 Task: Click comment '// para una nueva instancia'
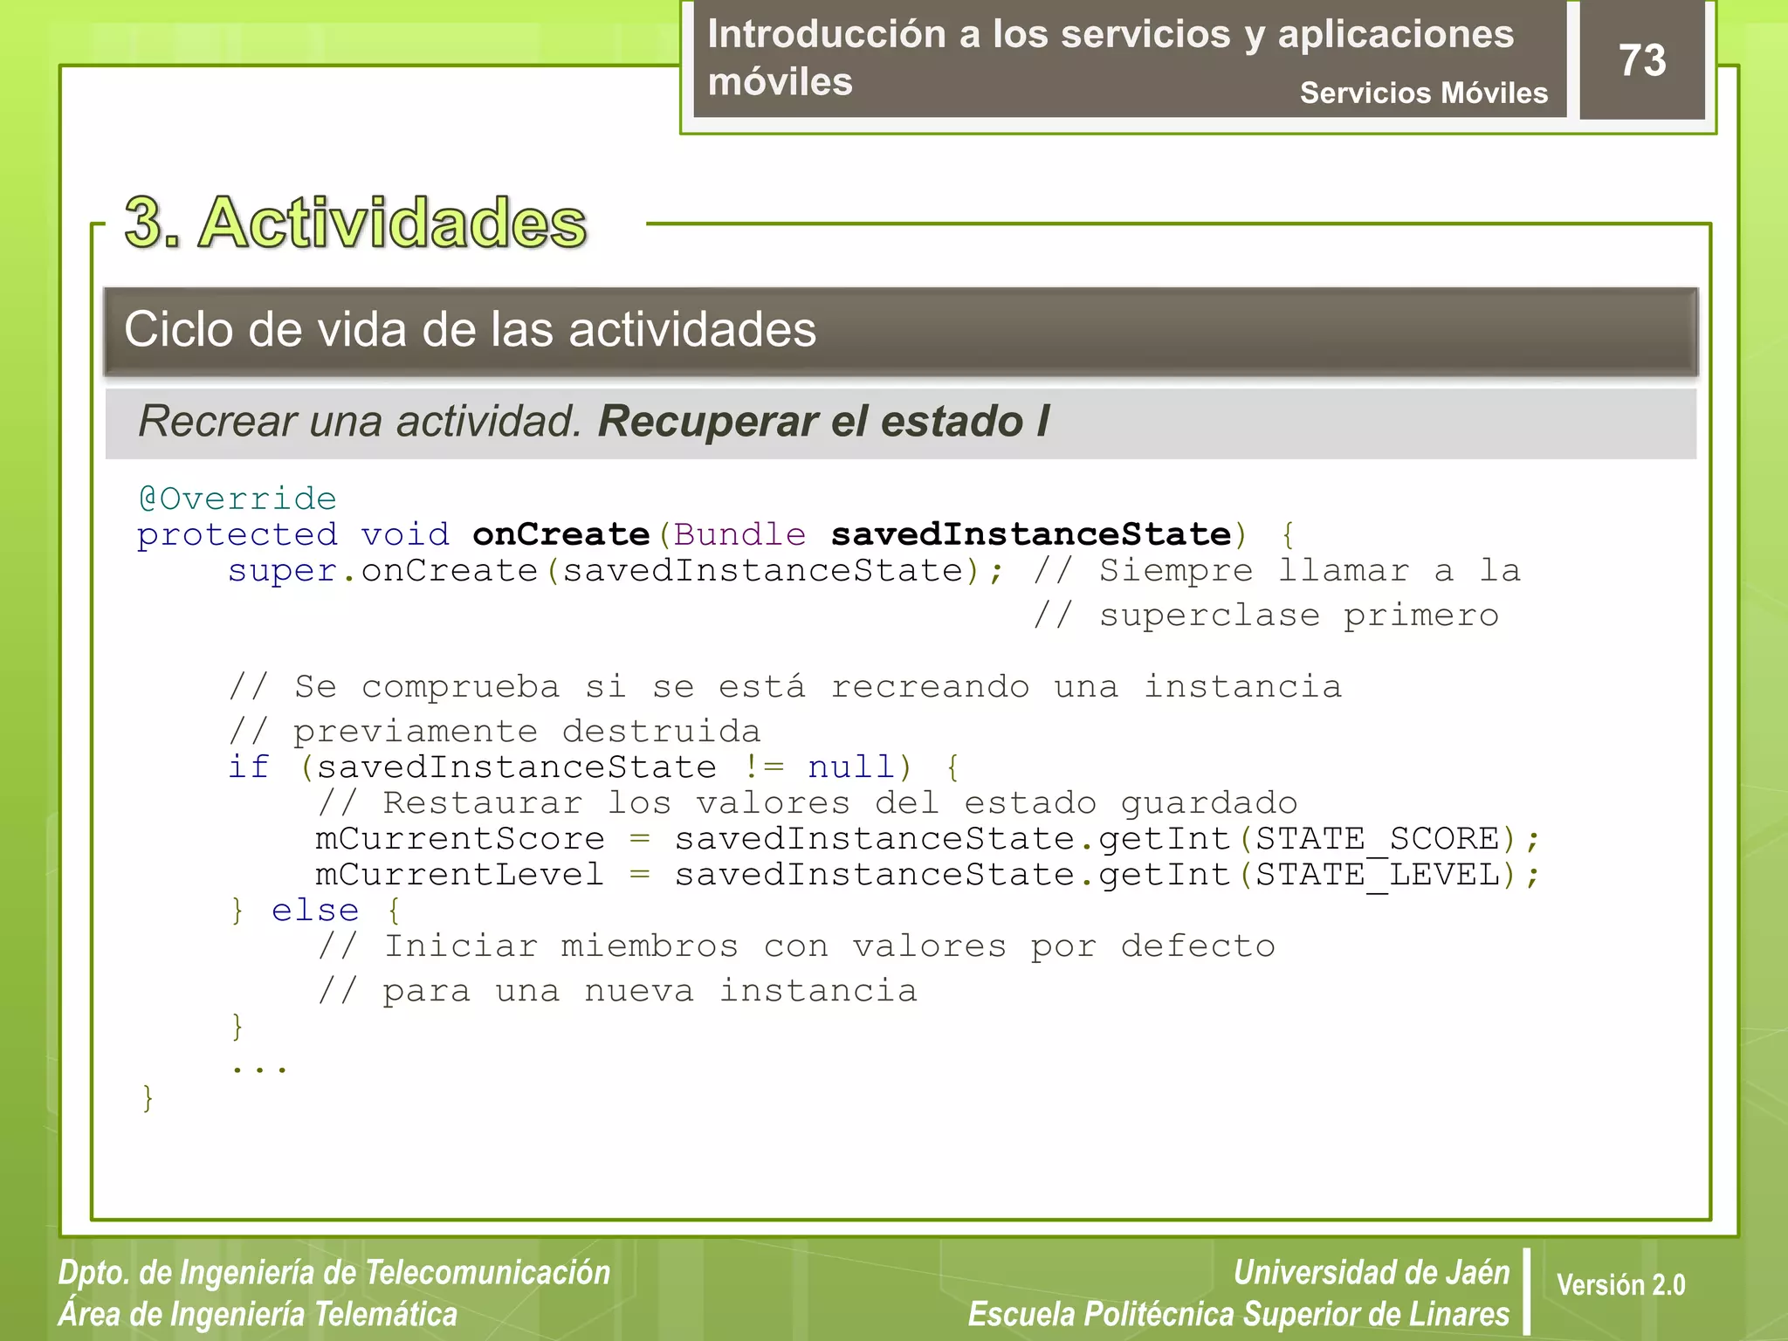tap(617, 991)
